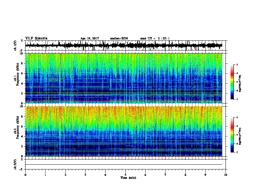Click the "VLF Spectra" plot title
The width and height of the screenshot is (254, 196).
(x=36, y=38)
